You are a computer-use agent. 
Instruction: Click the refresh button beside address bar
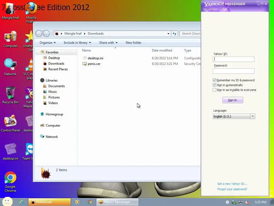pos(174,34)
